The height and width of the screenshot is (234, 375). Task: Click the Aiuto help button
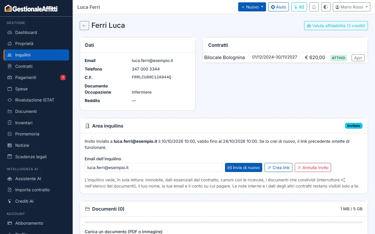(x=279, y=7)
